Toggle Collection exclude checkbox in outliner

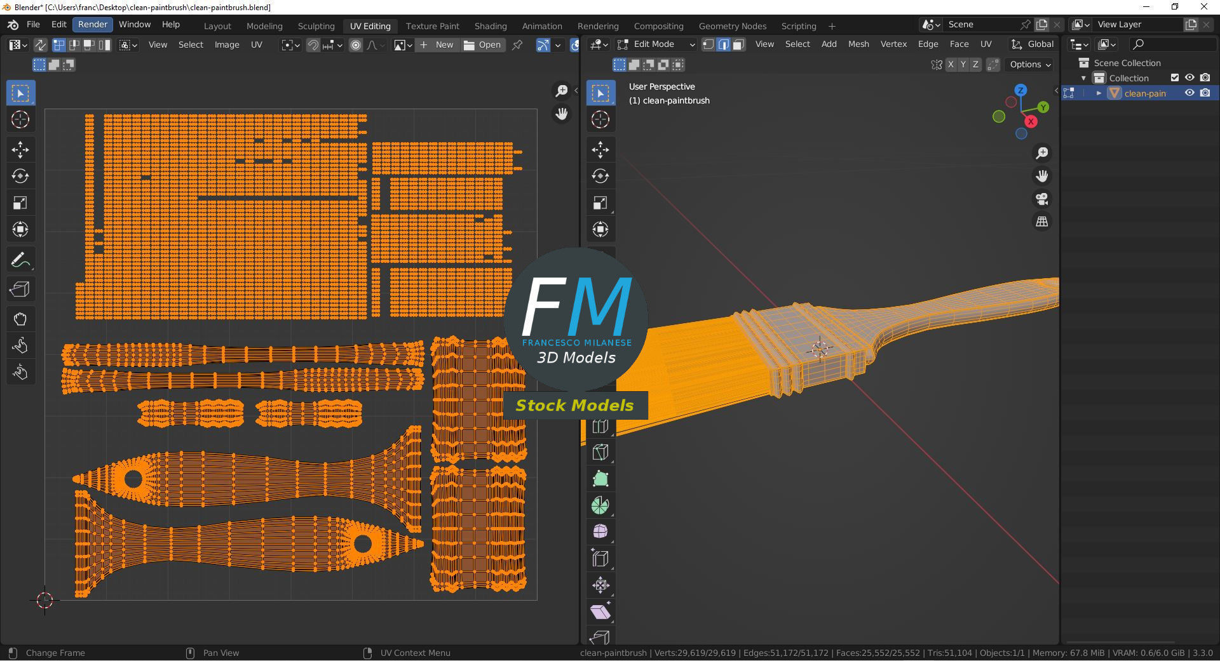[1175, 77]
